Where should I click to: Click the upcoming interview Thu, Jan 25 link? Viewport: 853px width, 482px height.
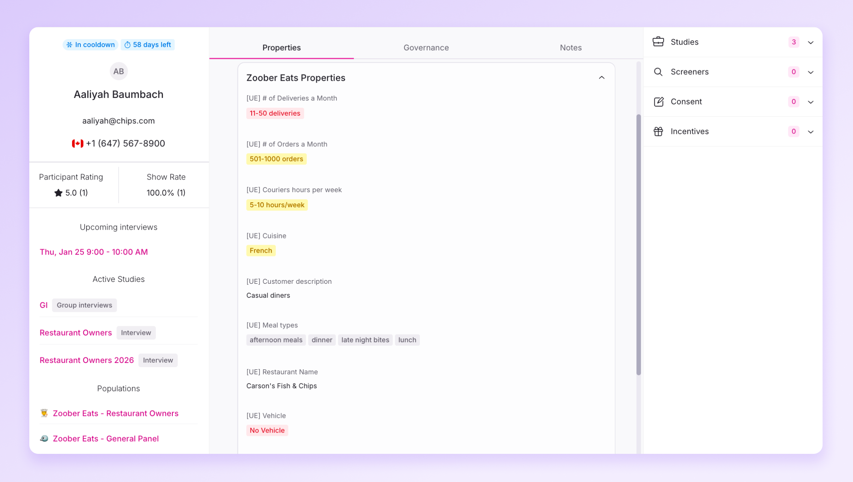[x=94, y=252]
